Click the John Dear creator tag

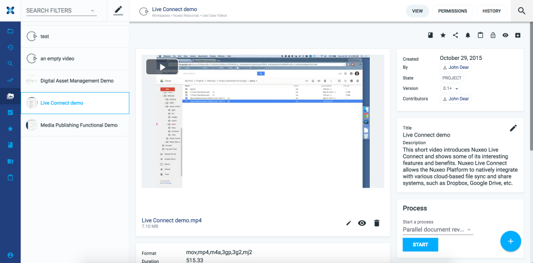click(x=455, y=67)
